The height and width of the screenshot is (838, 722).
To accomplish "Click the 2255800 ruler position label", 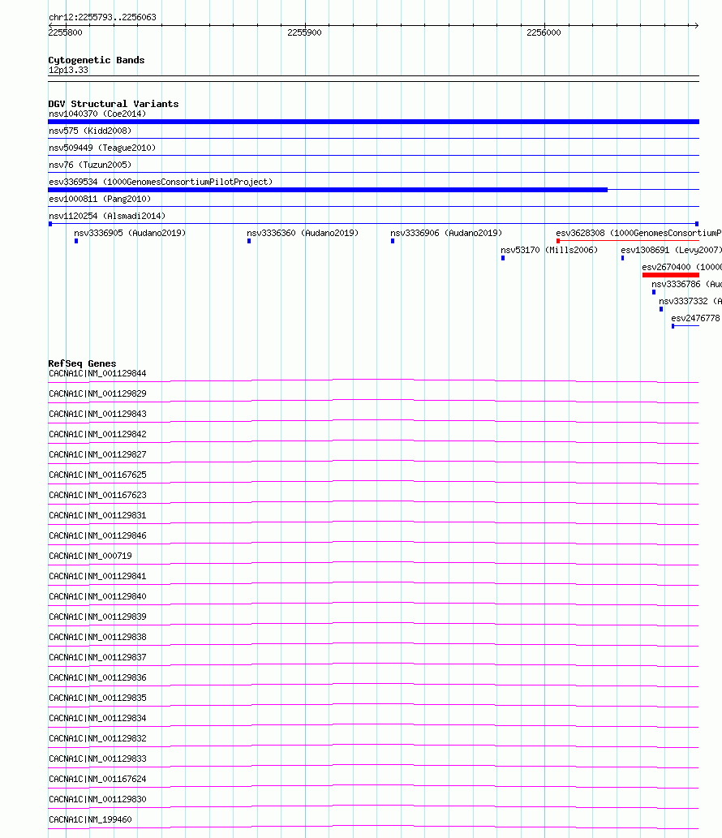I will [x=65, y=32].
